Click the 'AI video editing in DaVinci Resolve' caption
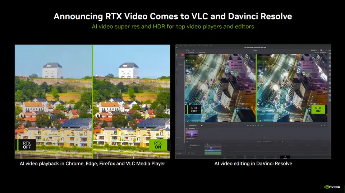 coord(253,164)
